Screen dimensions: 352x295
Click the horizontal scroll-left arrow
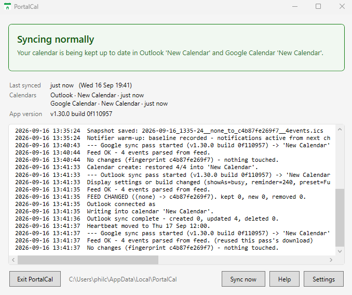pyautogui.click(x=13, y=260)
